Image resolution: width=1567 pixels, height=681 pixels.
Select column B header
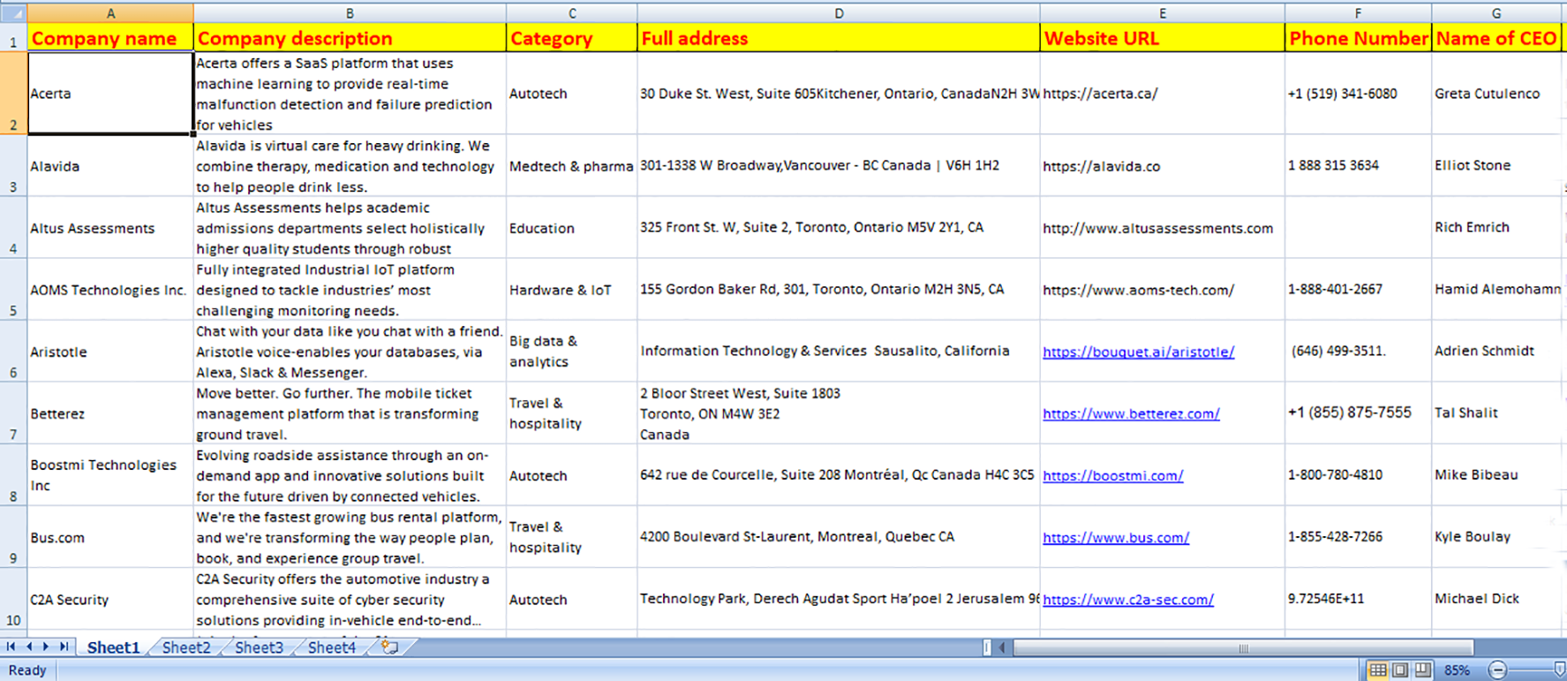(x=350, y=13)
